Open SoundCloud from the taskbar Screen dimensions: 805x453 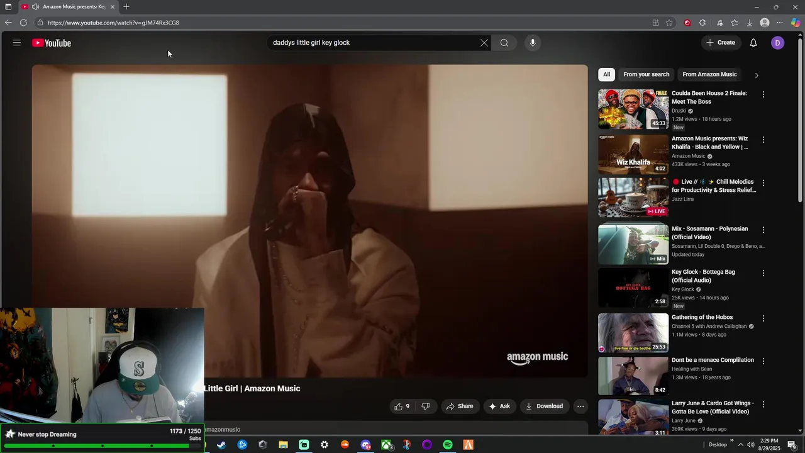345,445
